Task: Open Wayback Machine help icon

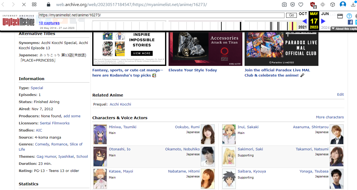Action: (x=349, y=16)
